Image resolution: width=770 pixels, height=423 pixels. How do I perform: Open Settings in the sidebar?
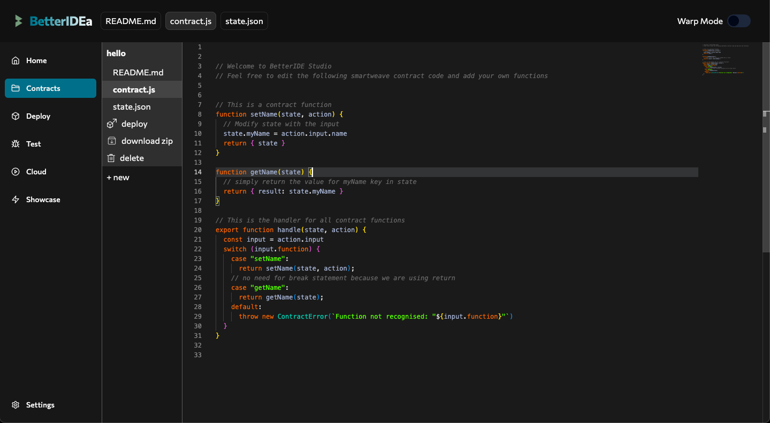click(51, 405)
